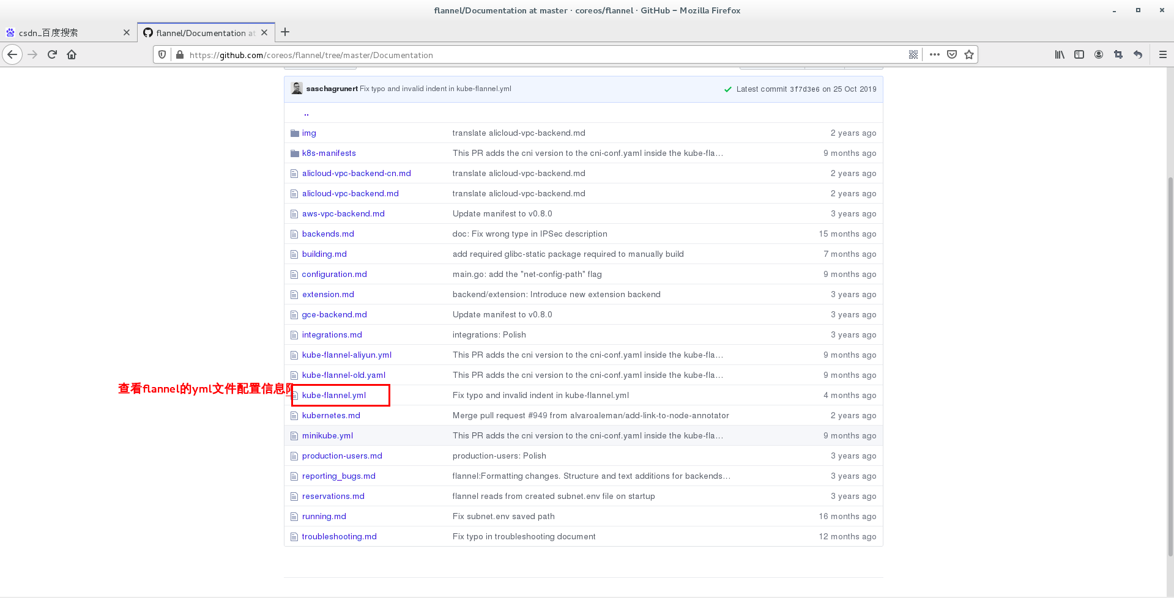Open backends.md file
This screenshot has width=1174, height=598.
coord(328,234)
